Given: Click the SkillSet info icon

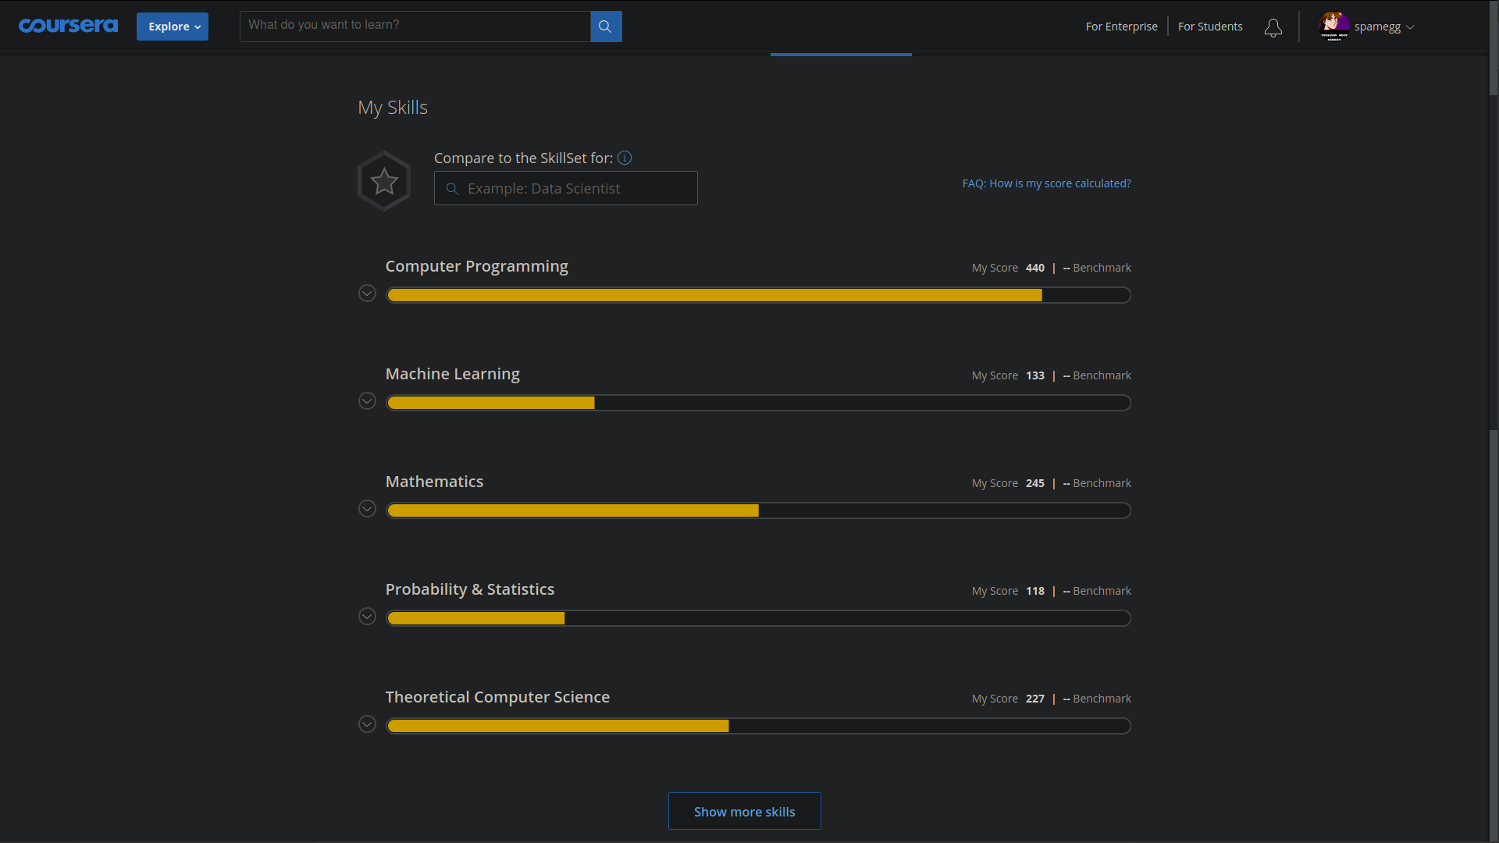Looking at the screenshot, I should click(625, 158).
